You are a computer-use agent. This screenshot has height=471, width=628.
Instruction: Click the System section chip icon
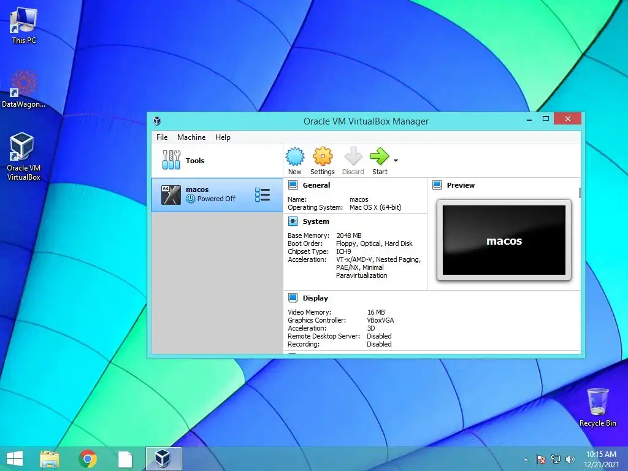click(x=293, y=221)
